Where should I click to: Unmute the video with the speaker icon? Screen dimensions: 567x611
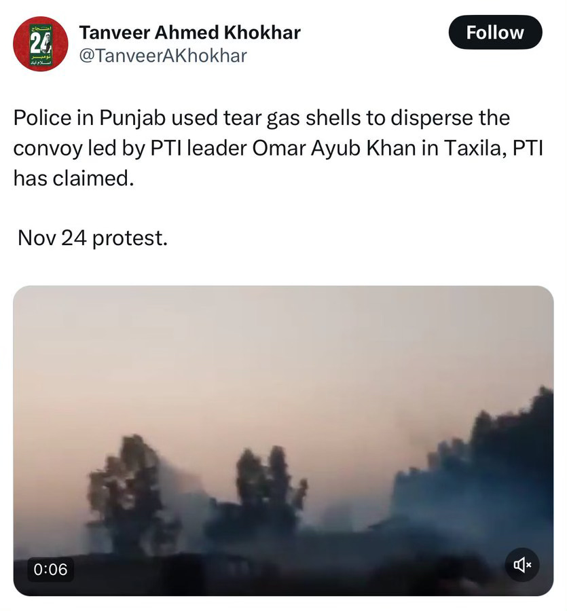pos(522,565)
